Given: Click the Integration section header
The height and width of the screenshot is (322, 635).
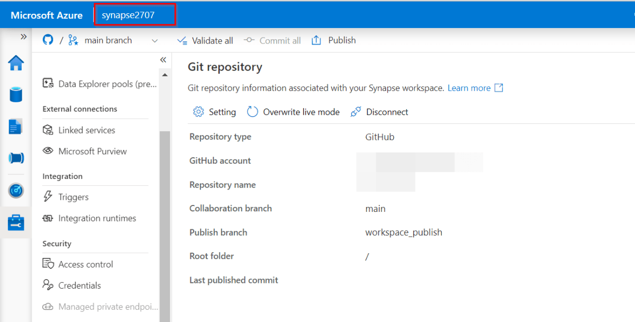Looking at the screenshot, I should [62, 176].
